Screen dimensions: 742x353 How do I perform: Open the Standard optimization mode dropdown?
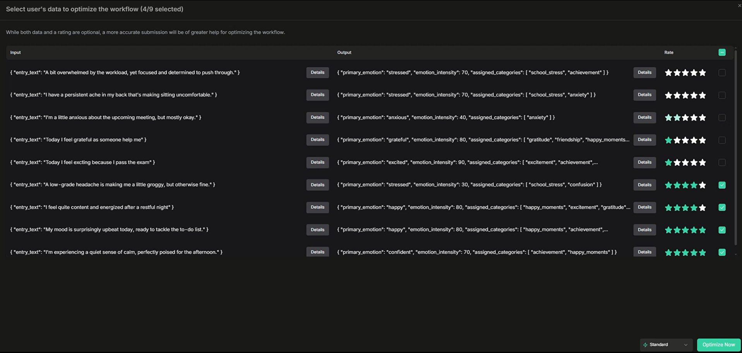click(x=666, y=345)
